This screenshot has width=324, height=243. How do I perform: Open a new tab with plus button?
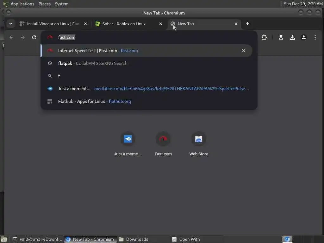coord(247,24)
